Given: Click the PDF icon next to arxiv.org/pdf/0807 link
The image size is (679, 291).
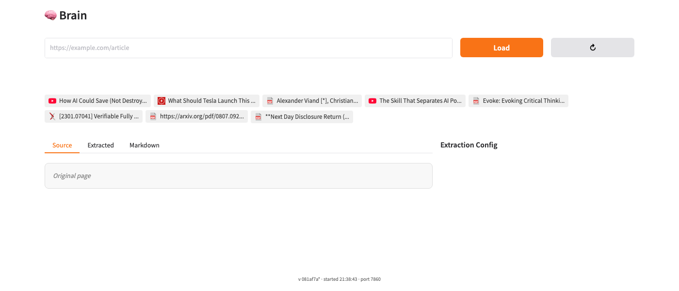Looking at the screenshot, I should pyautogui.click(x=153, y=116).
